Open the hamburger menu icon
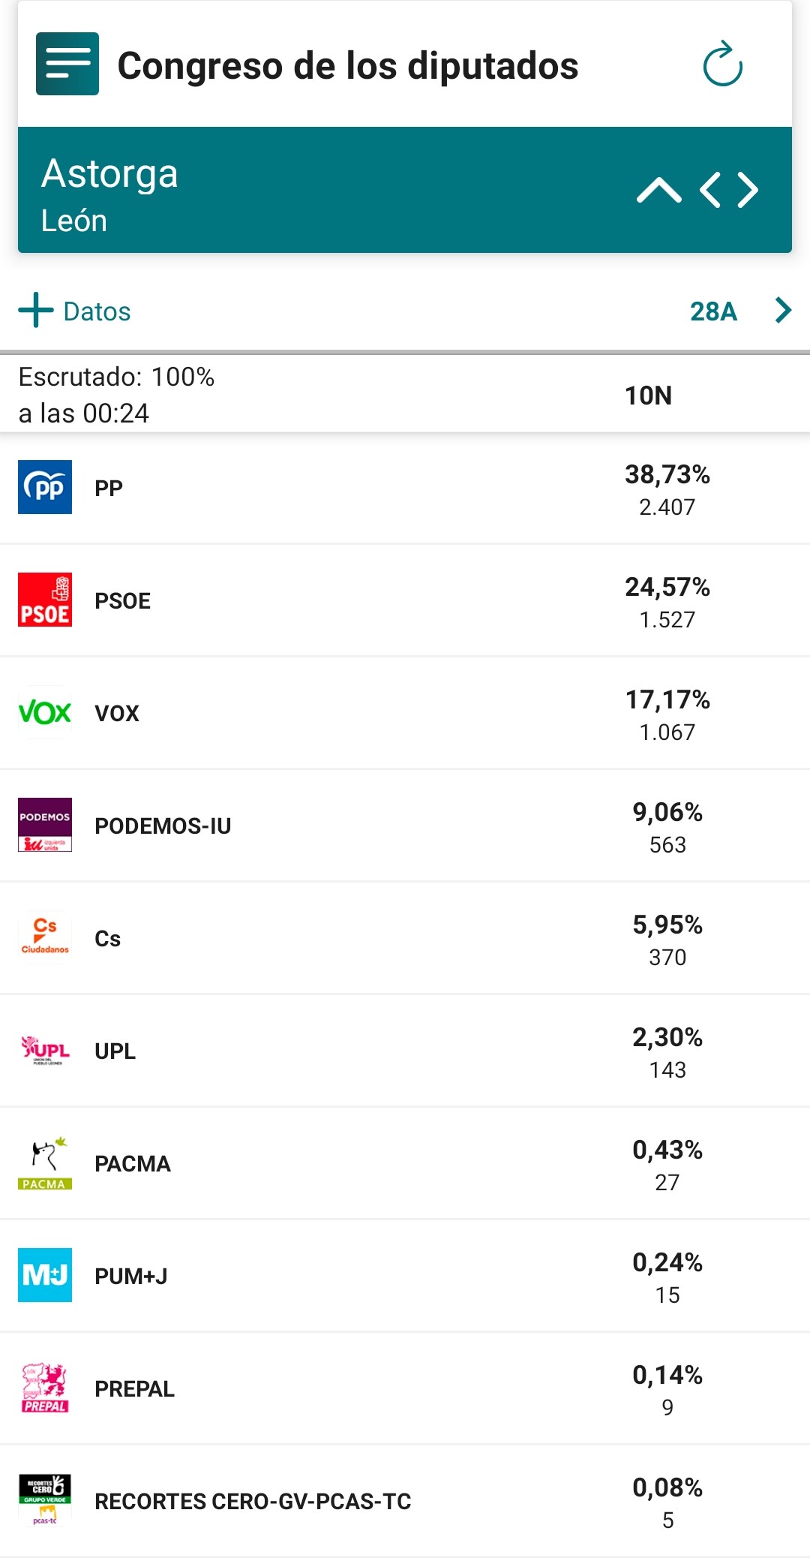The height and width of the screenshot is (1564, 810). [67, 64]
